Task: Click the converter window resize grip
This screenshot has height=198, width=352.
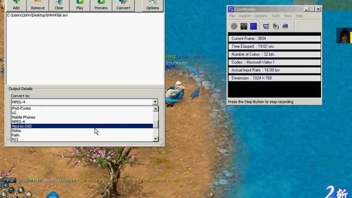Action: coord(162,144)
